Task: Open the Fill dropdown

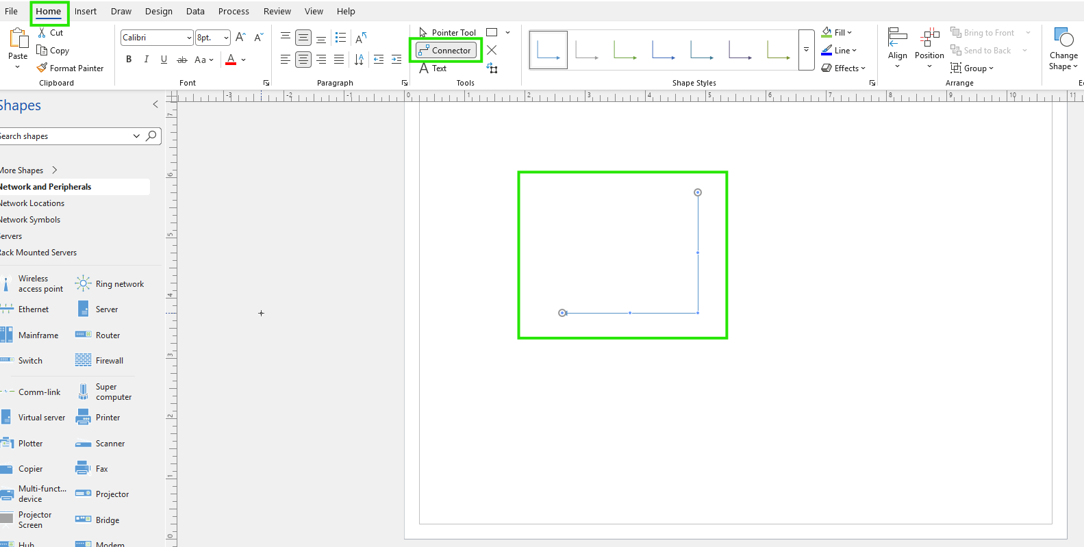Action: point(837,32)
